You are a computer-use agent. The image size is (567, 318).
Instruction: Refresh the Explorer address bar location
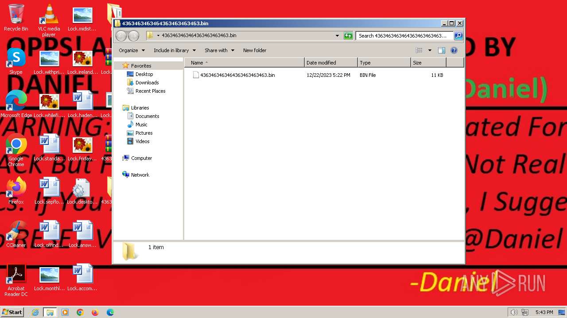pyautogui.click(x=348, y=36)
